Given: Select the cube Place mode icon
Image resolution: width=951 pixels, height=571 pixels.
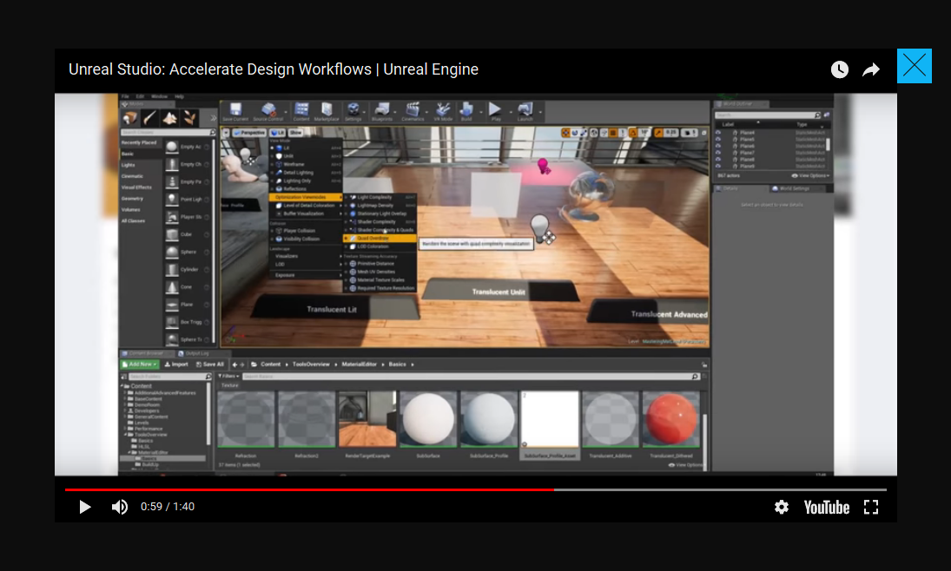Looking at the screenshot, I should (172, 235).
